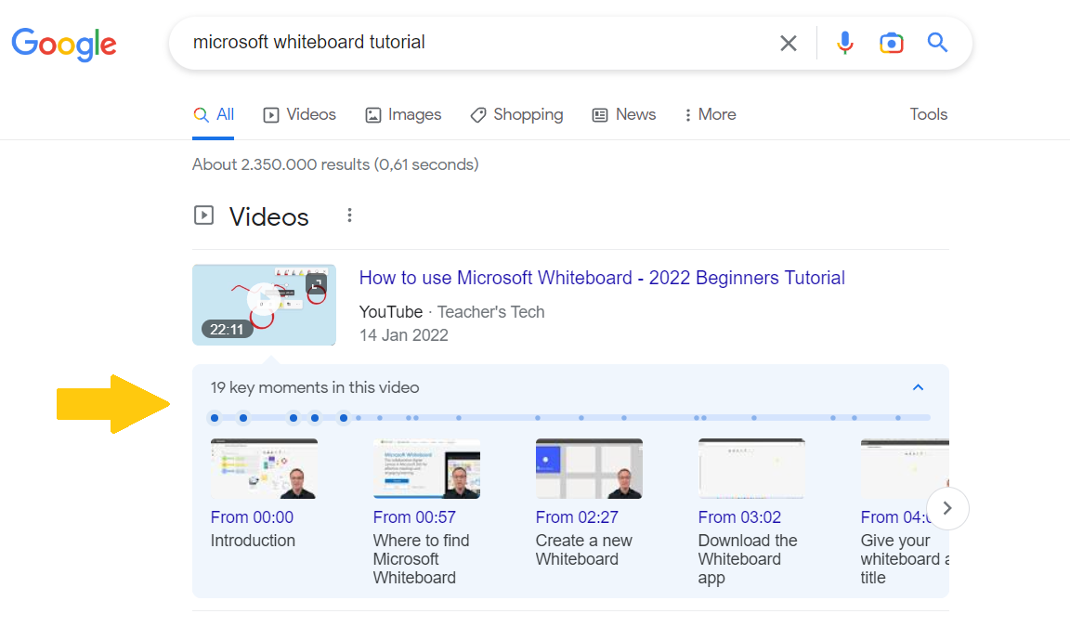Viewport: 1070px width, 627px height.
Task: Open 'Where to find Microsoft Whiteboard' thumbnail
Action: pos(426,469)
